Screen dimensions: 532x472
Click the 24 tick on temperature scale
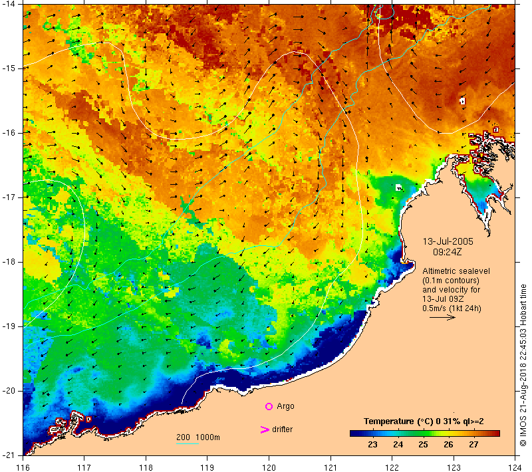398,445
